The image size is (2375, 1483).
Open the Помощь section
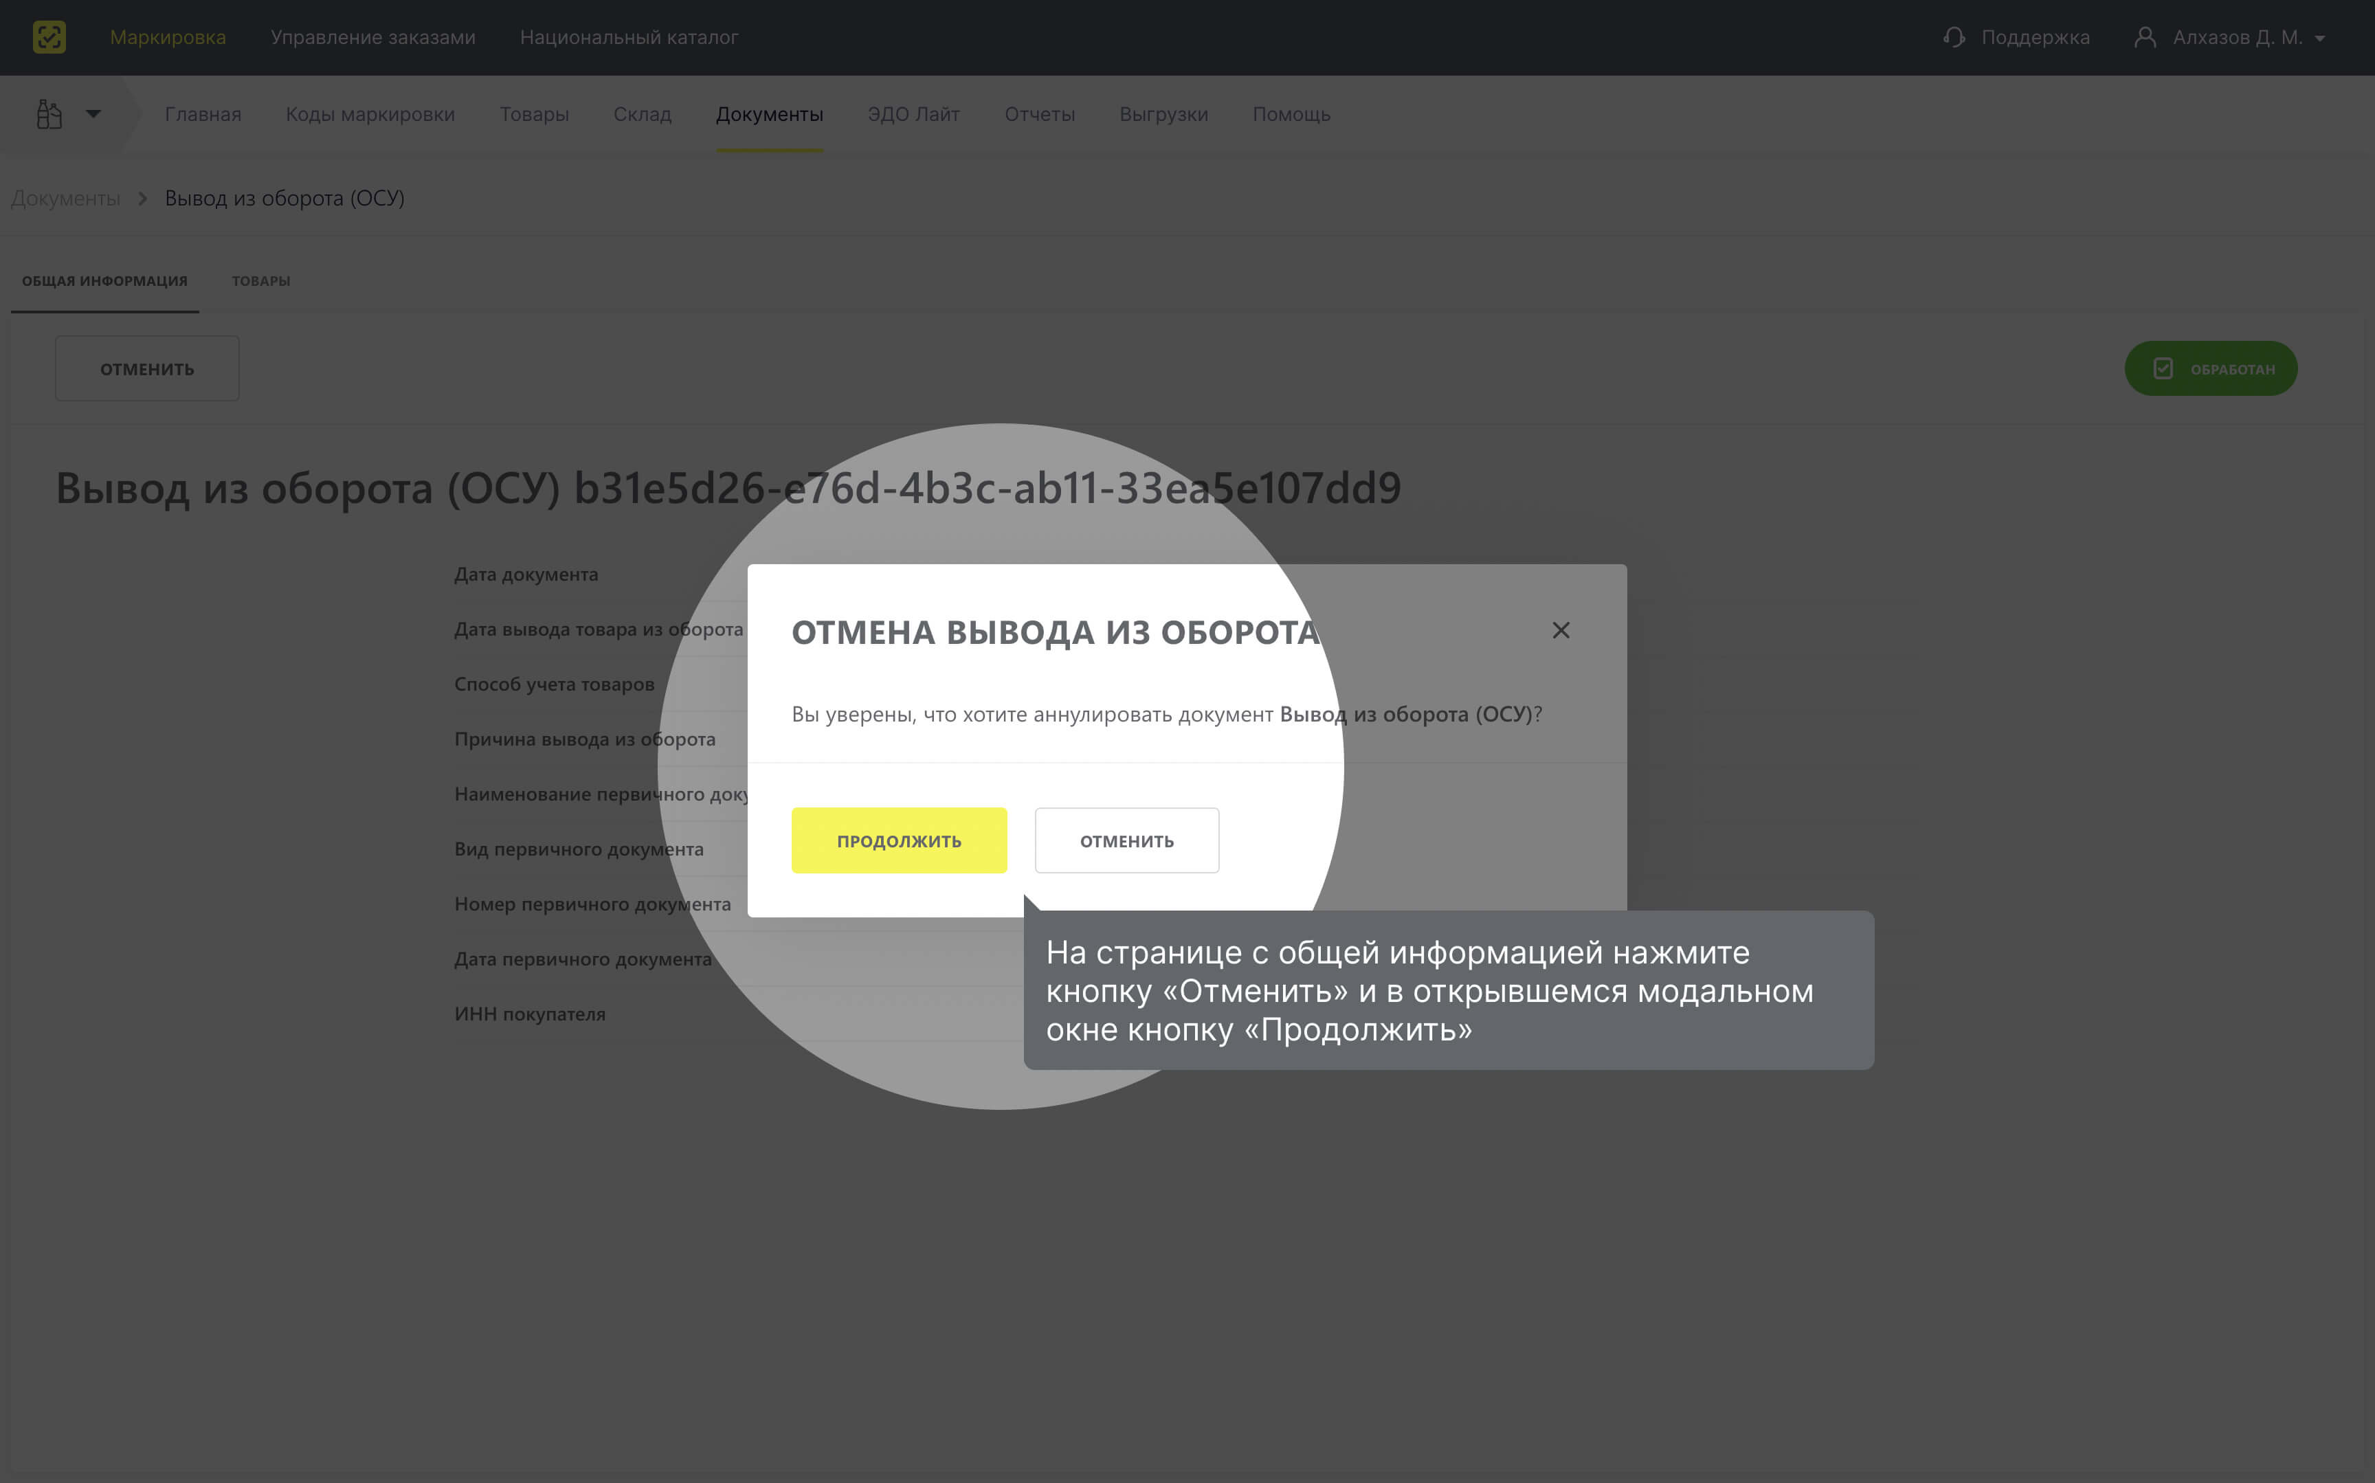(x=1291, y=114)
